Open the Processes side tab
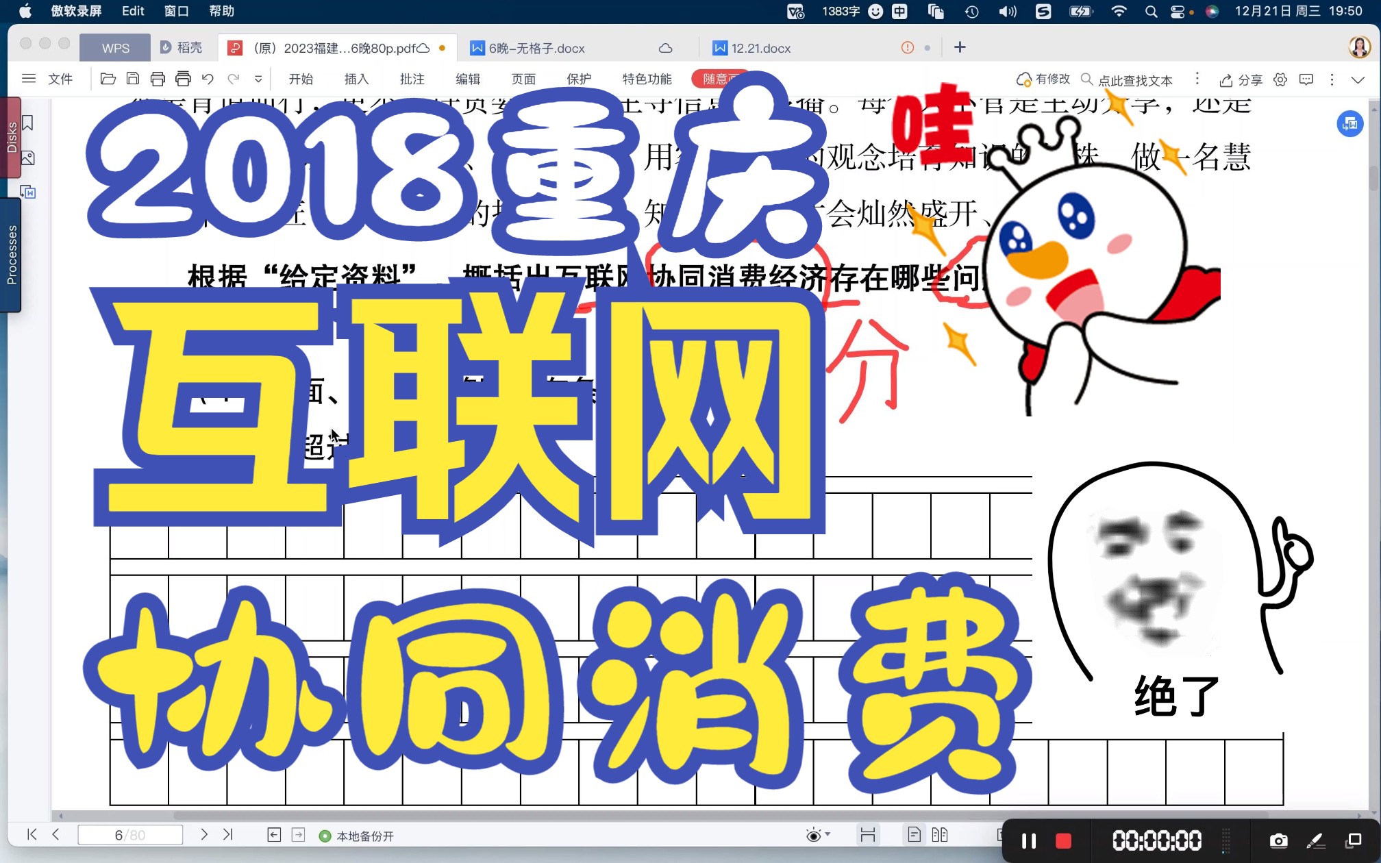Viewport: 1381px width, 863px height. click(x=12, y=255)
